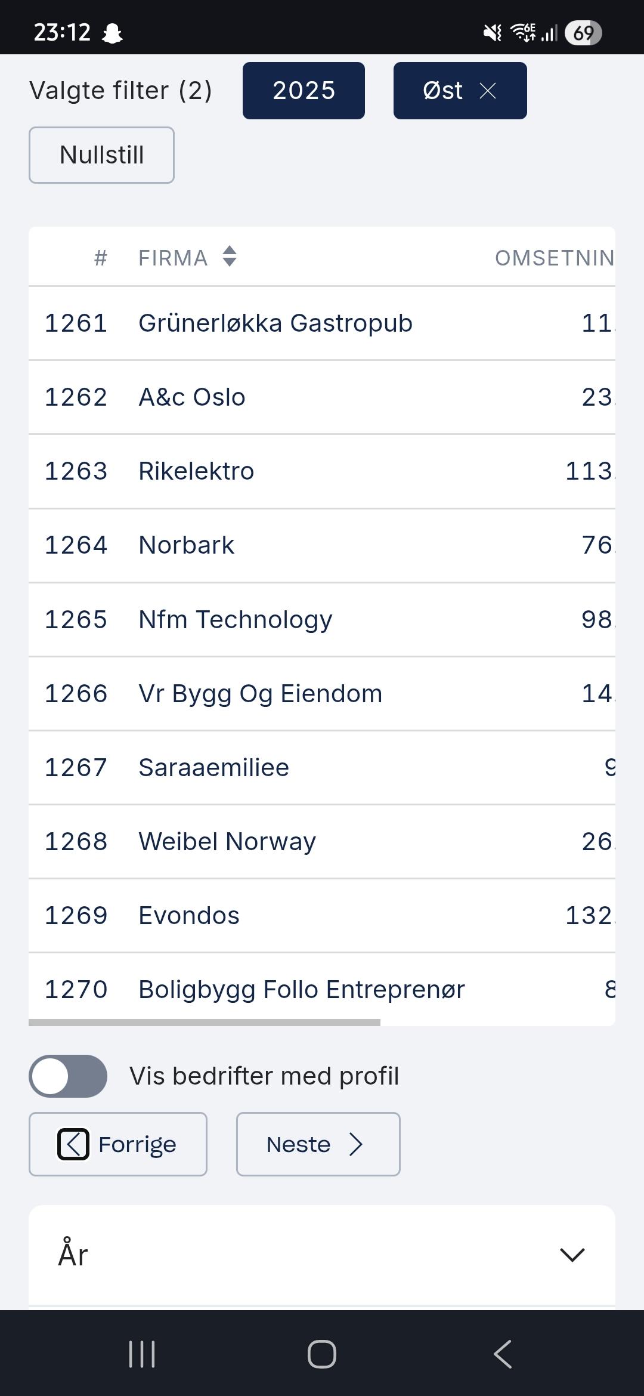Tap the right chevron icon in Neste
This screenshot has width=644, height=1396.
pyautogui.click(x=356, y=1144)
